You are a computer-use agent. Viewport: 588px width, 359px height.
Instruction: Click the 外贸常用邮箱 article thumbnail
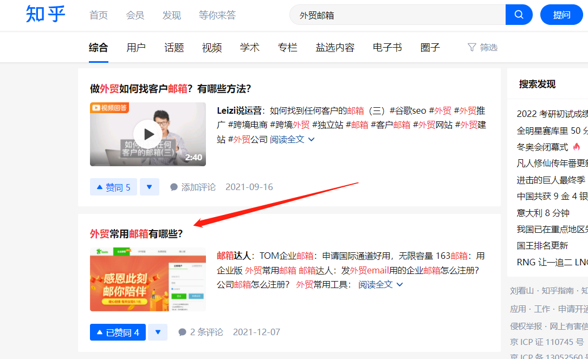147,279
